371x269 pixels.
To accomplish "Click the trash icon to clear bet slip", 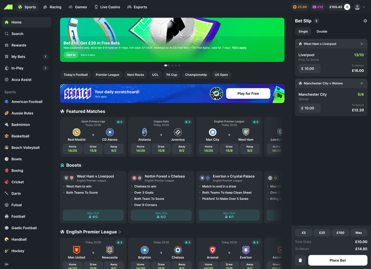I will pos(300,260).
